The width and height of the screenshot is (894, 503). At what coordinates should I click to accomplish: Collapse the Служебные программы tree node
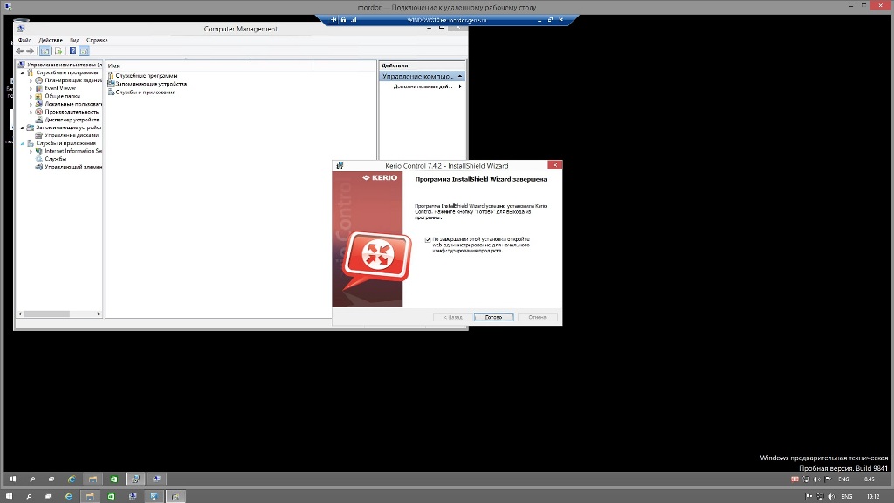click(23, 72)
